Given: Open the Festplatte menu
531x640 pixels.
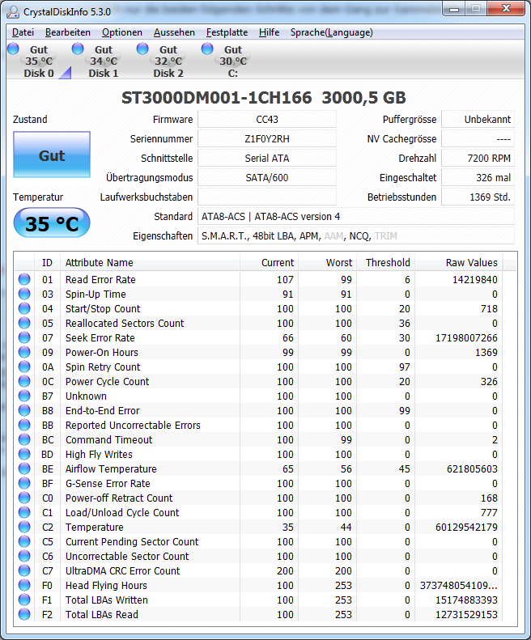Looking at the screenshot, I should click(227, 32).
